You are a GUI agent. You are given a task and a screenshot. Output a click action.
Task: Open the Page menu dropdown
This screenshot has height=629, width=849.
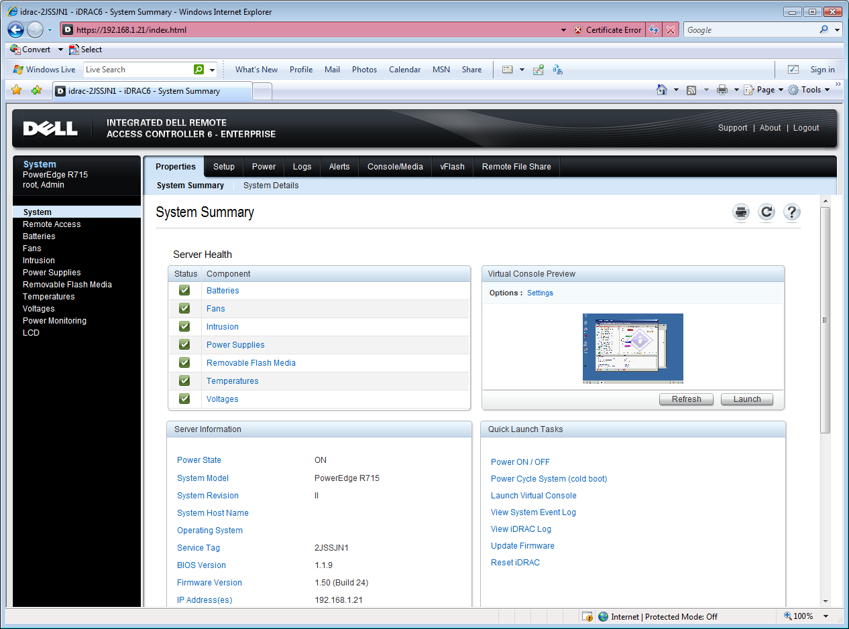click(x=764, y=90)
